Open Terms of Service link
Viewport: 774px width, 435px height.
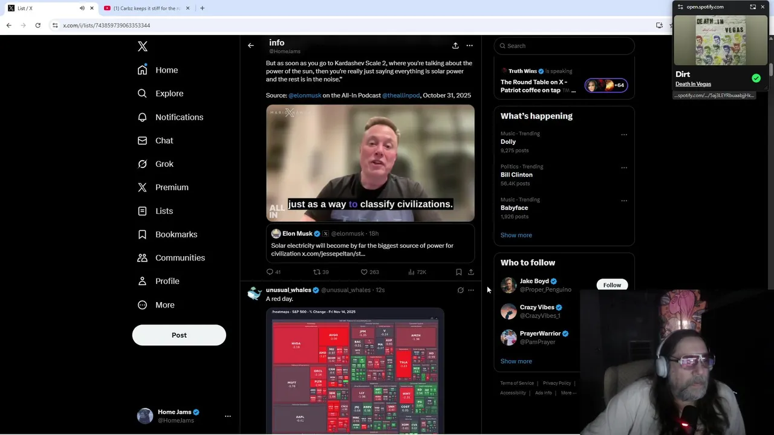(x=517, y=383)
